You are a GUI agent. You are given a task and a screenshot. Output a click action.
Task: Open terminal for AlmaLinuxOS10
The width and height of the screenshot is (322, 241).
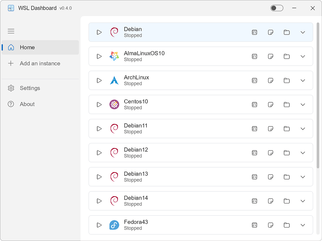pos(254,56)
